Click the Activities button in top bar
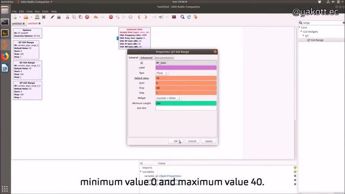The height and width of the screenshot is (194, 345). click(x=7, y=2)
